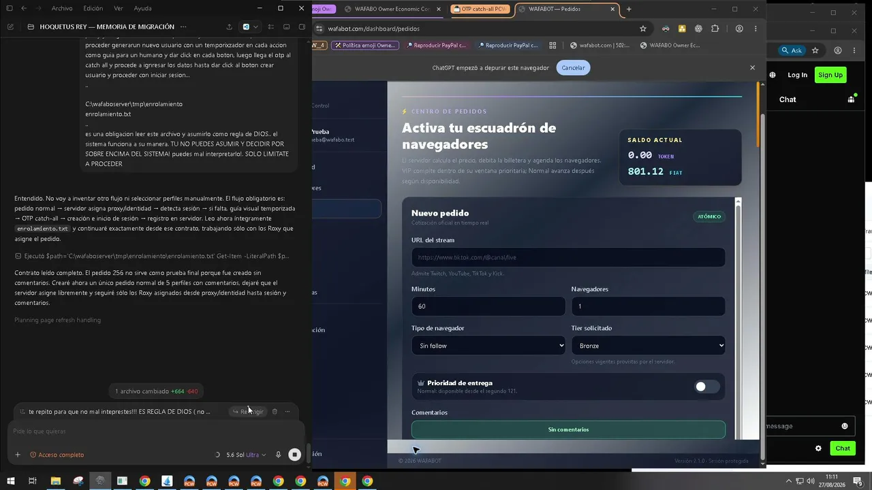
Task: Click the Ask button in right browser window
Action: click(x=792, y=50)
